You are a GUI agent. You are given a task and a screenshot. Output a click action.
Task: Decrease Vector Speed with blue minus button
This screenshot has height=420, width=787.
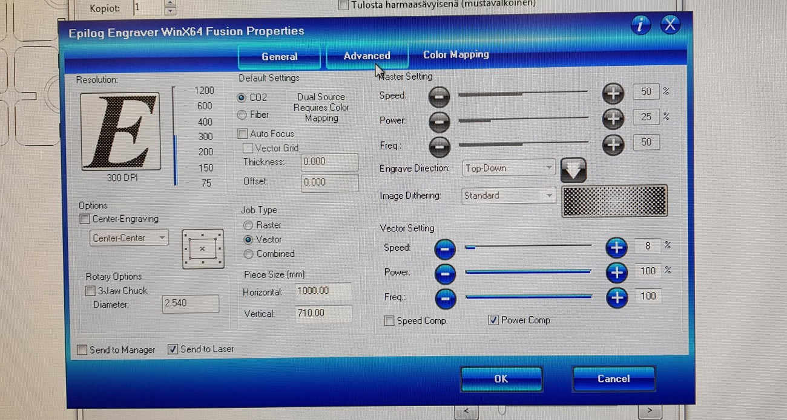click(445, 248)
